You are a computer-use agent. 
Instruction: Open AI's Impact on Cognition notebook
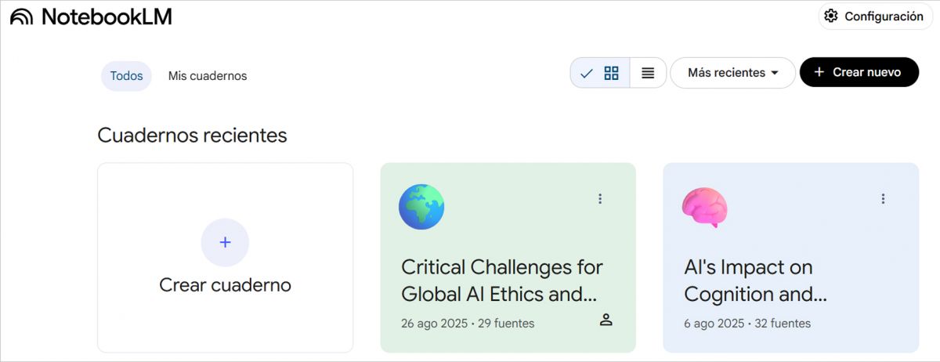tap(755, 280)
